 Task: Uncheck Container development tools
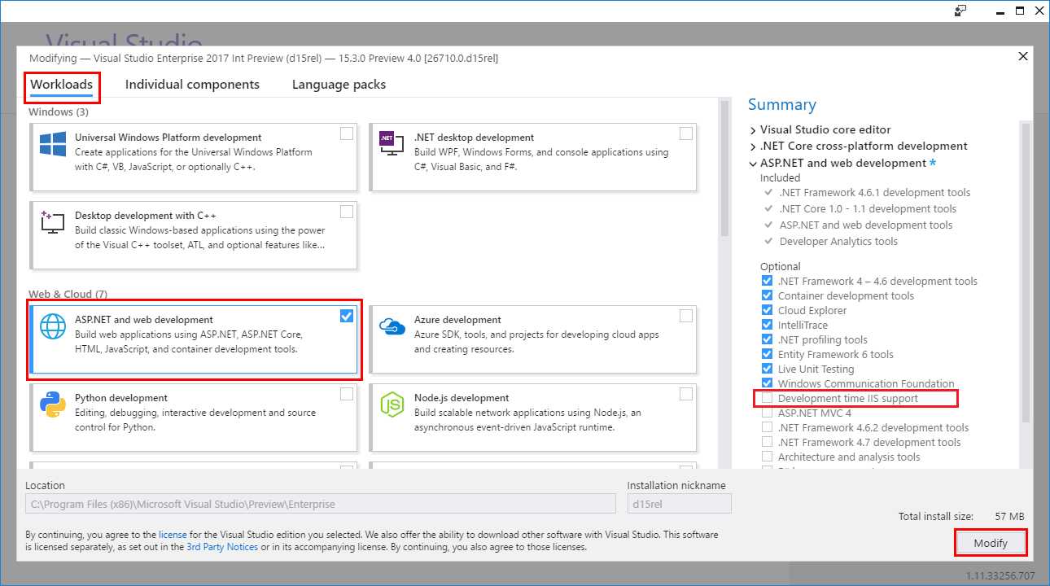tap(767, 296)
